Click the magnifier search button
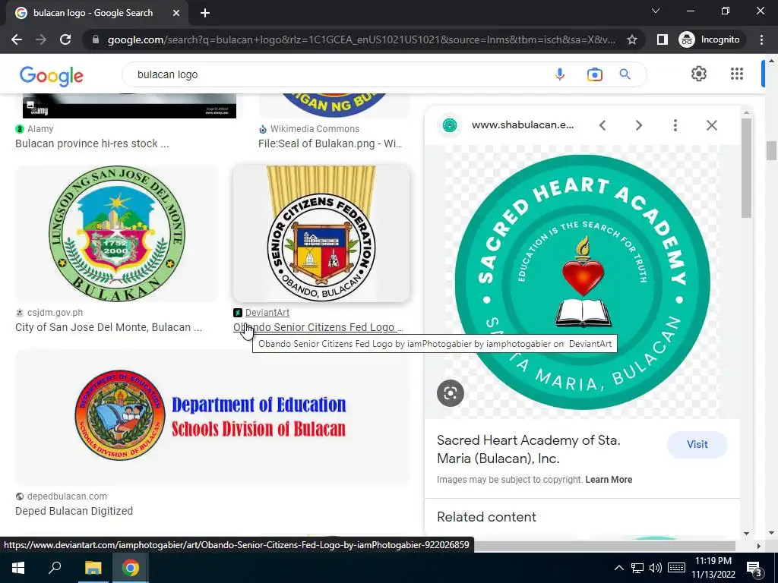Viewport: 778px width, 583px height. 625,74
